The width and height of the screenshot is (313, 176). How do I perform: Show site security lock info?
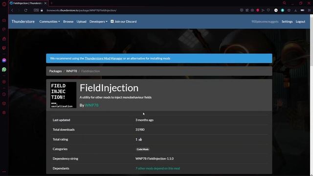(42, 10)
